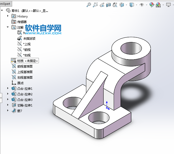The image size is (174, 154).
Task: Collapse the 注解 annotations folder
Action: [x=8, y=27]
